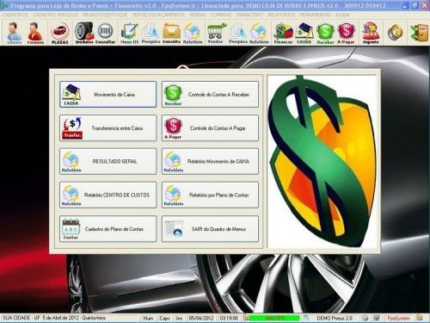Open the Produtos tire icon
The width and height of the screenshot is (430, 323).
click(84, 33)
